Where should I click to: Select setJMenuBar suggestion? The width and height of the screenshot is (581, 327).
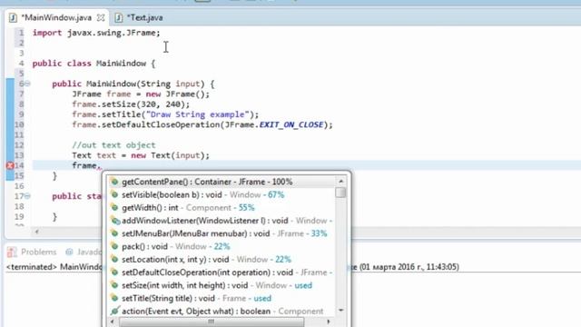pyautogui.click(x=222, y=233)
